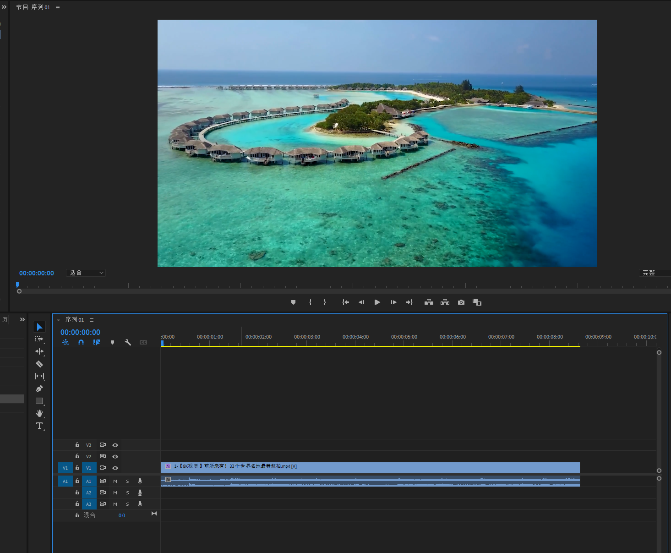The image size is (671, 553).
Task: Click the timeline timecode field
Action: click(80, 332)
